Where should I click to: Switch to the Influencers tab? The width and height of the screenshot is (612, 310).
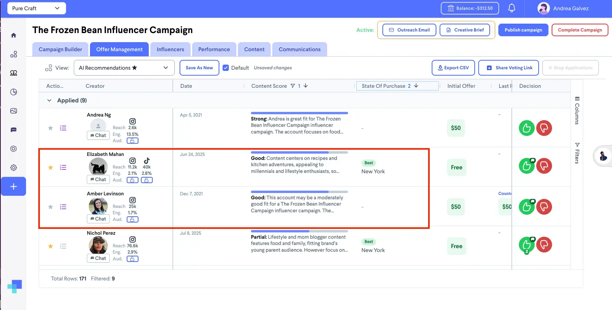pos(170,49)
